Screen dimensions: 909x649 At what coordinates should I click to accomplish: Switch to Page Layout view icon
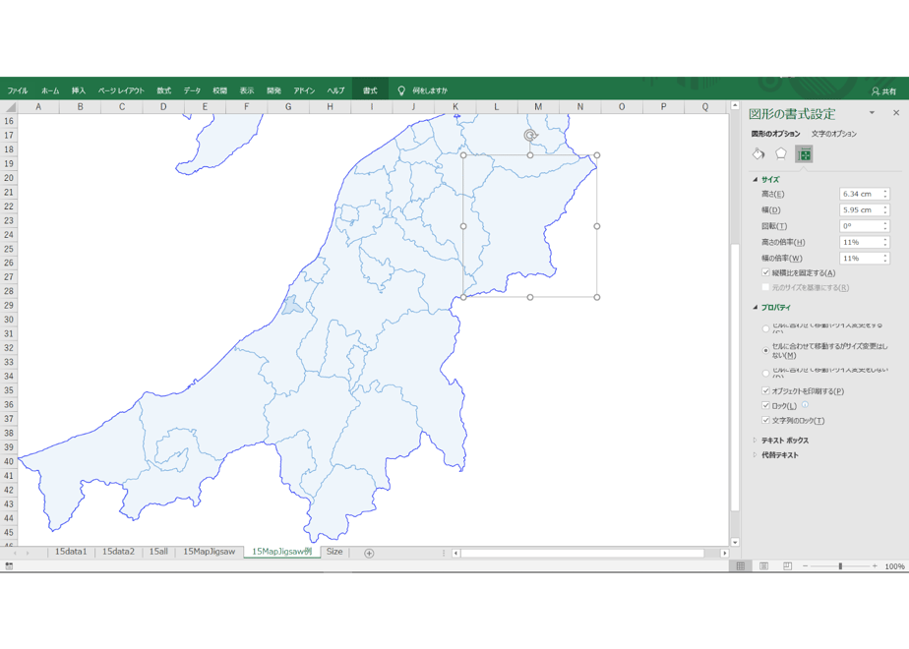[764, 566]
